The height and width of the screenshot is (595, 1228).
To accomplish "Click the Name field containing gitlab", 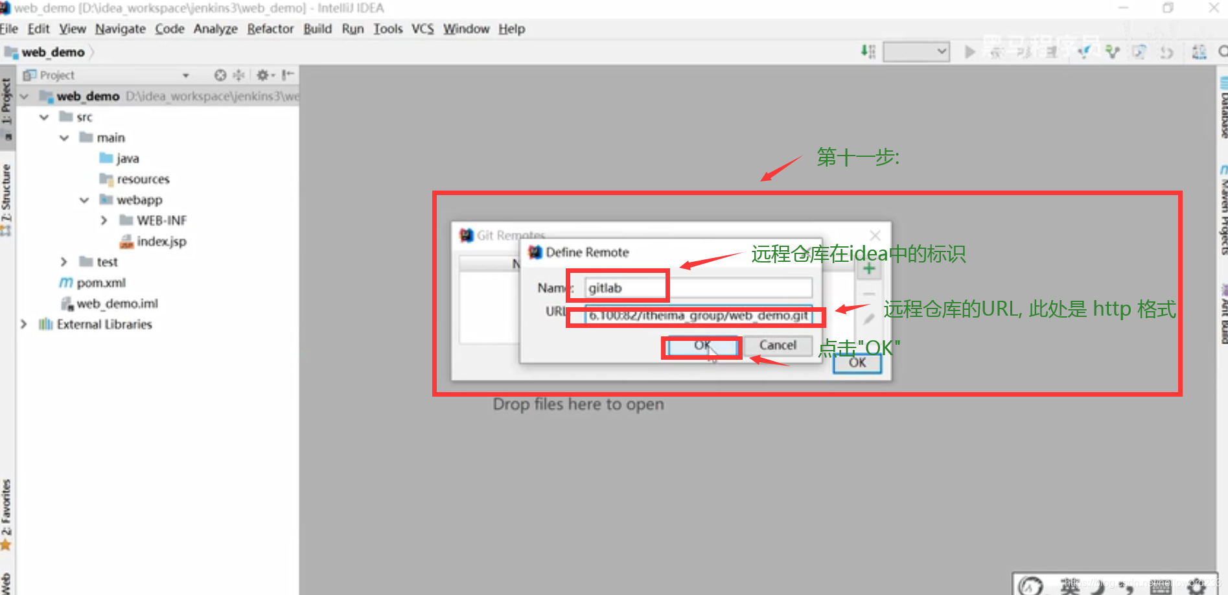I will [698, 288].
